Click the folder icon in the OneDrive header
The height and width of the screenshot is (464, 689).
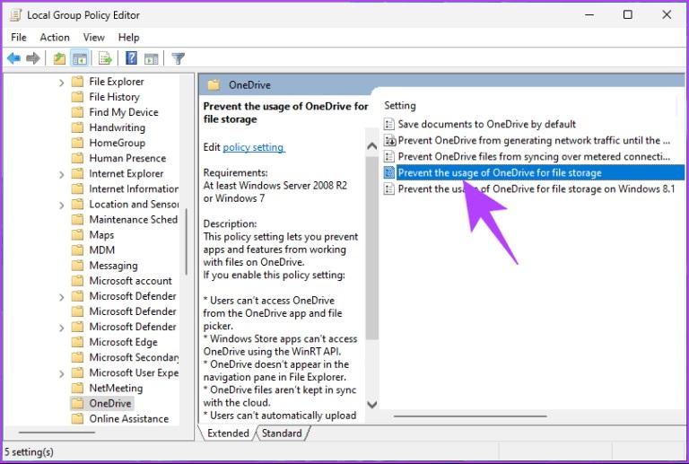(x=214, y=84)
